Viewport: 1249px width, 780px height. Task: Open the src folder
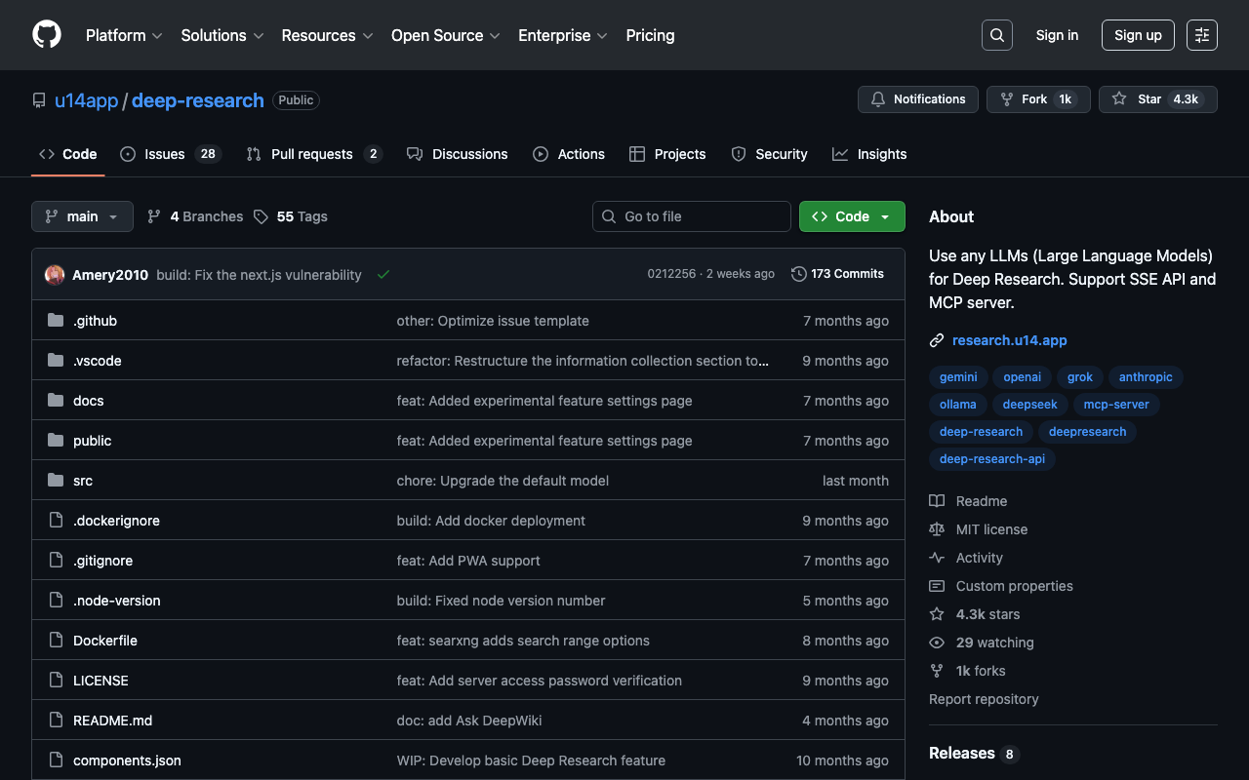pos(83,481)
